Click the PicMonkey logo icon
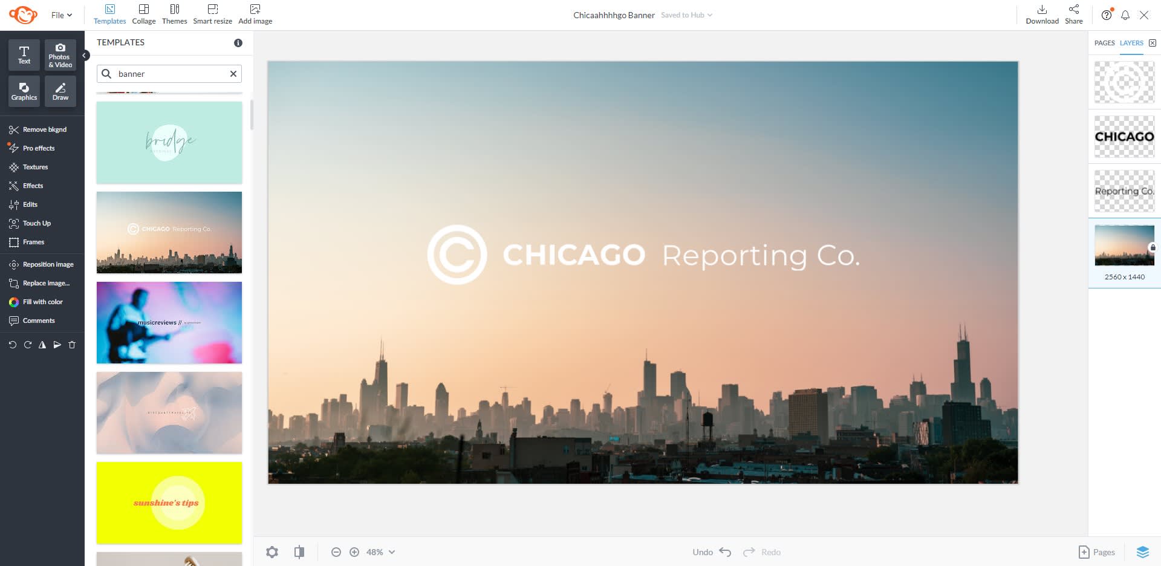 pos(23,15)
